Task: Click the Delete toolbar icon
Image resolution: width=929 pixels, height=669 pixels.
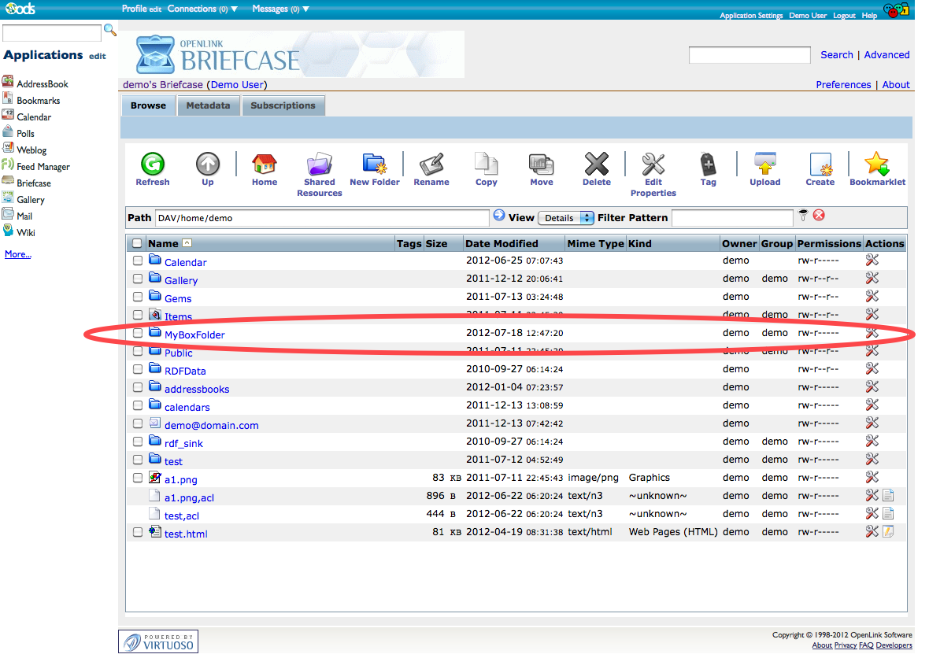Action: [x=596, y=164]
